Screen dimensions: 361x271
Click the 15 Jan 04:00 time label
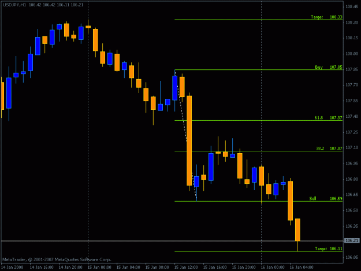click(128, 268)
